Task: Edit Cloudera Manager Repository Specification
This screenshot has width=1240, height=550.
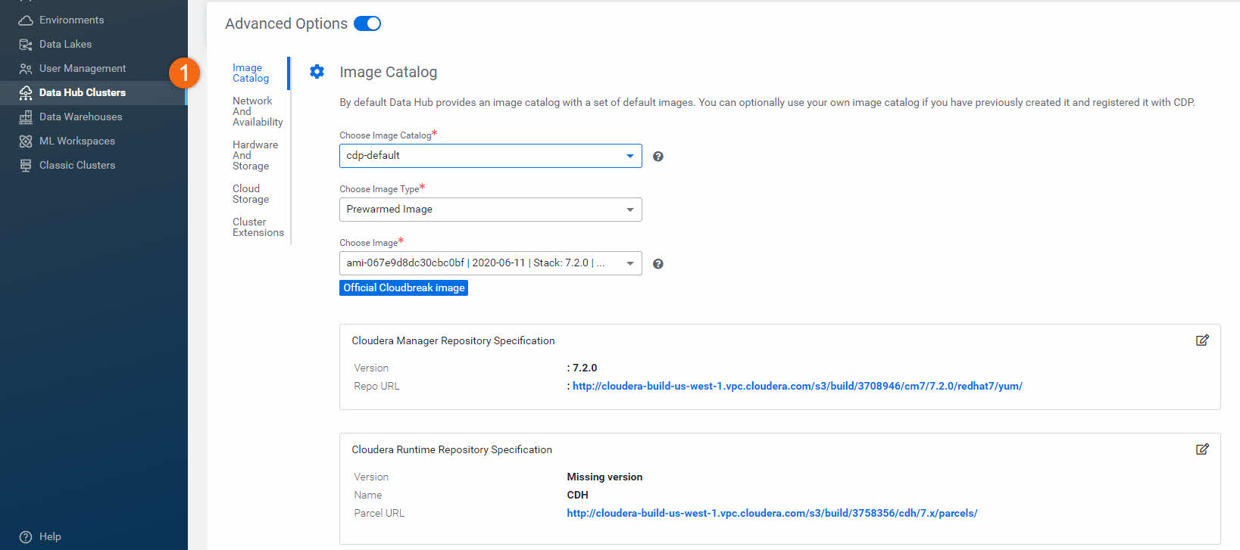Action: (x=1202, y=340)
